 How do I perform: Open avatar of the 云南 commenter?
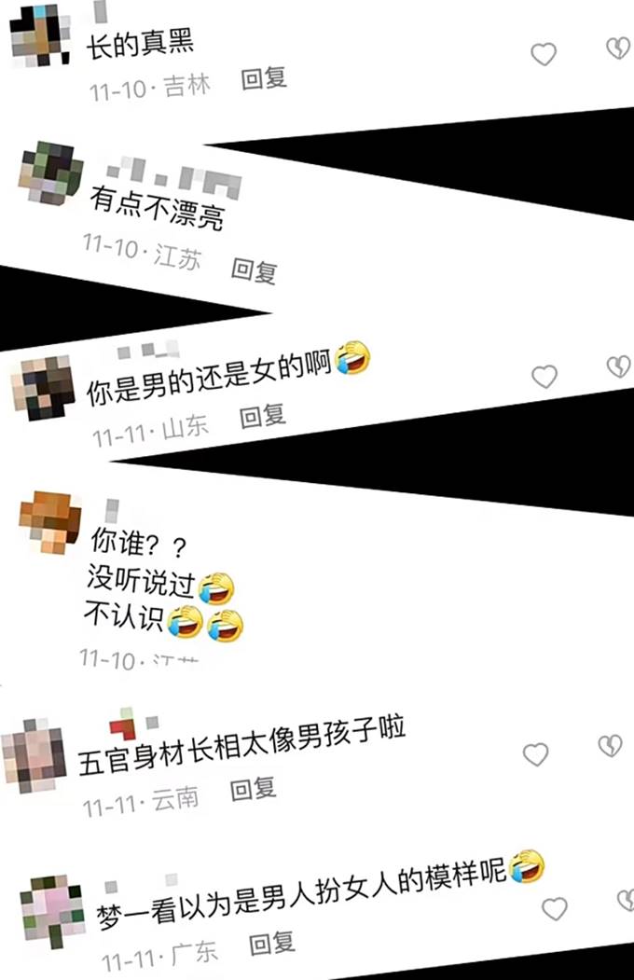pos(34,755)
